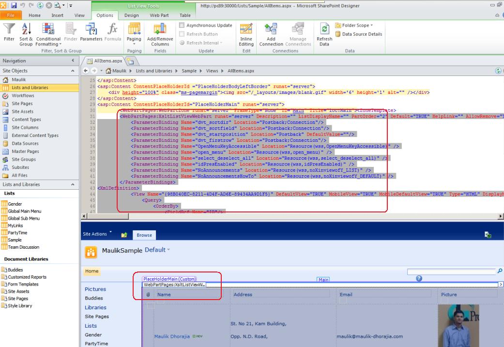Viewport: 504px width, 347px height.
Task: Open the PartyTime list
Action: (x=17, y=233)
